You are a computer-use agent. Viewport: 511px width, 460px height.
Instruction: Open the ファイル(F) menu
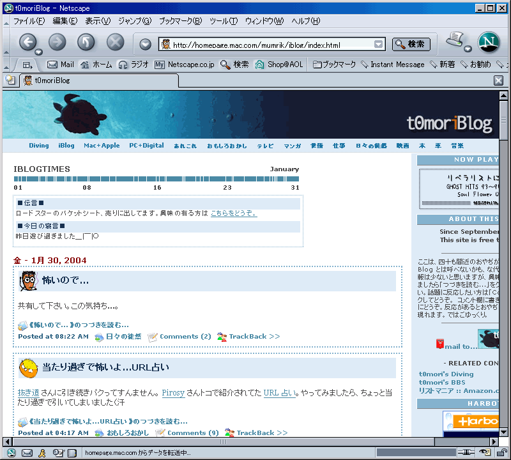tap(29, 21)
